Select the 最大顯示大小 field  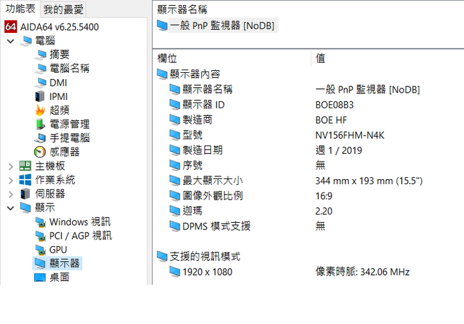pyautogui.click(x=213, y=180)
